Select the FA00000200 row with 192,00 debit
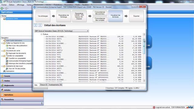The image size is (194, 109). coord(93,37)
